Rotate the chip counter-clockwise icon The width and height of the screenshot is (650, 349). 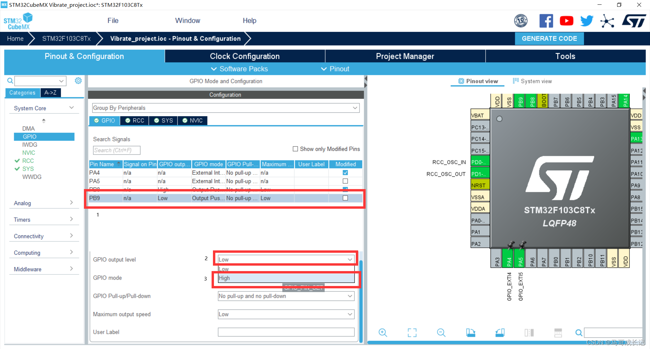[x=500, y=333]
